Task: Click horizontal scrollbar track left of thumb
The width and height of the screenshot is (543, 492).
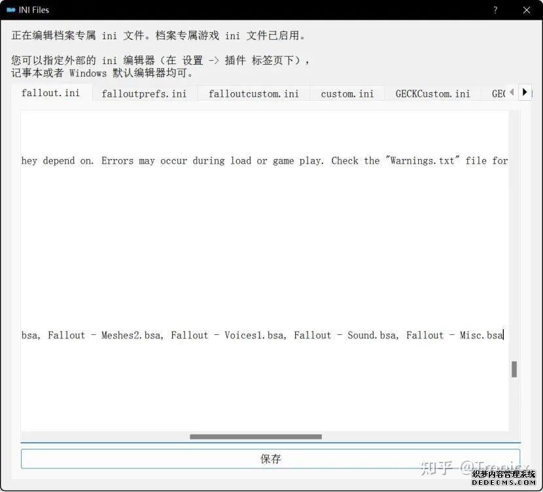Action: pyautogui.click(x=105, y=436)
